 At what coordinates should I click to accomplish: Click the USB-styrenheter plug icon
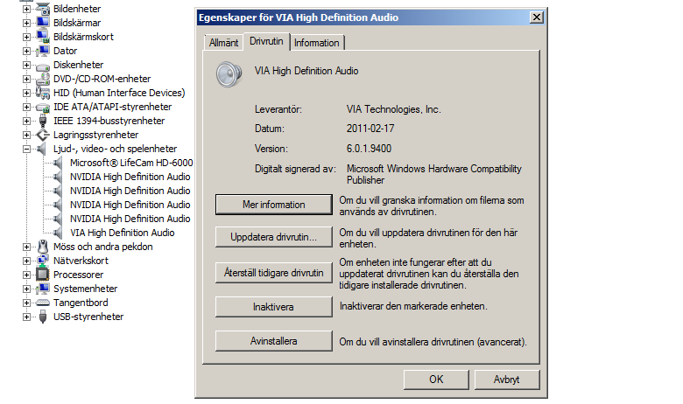coord(43,317)
